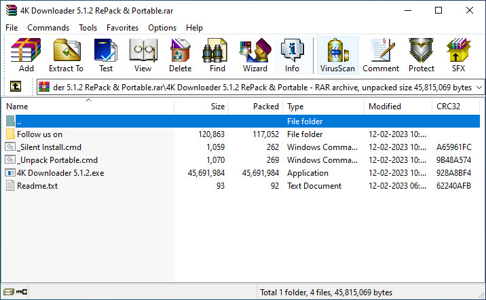This screenshot has height=300, width=486.
Task: Open the Favorites menu
Action: (122, 28)
